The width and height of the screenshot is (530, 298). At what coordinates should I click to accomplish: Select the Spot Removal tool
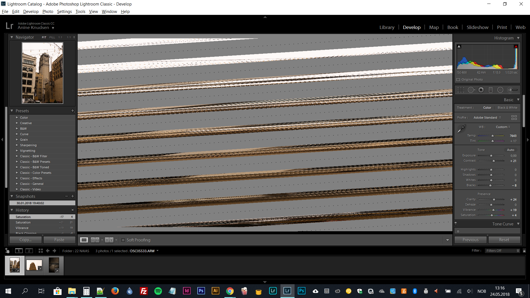point(471,90)
